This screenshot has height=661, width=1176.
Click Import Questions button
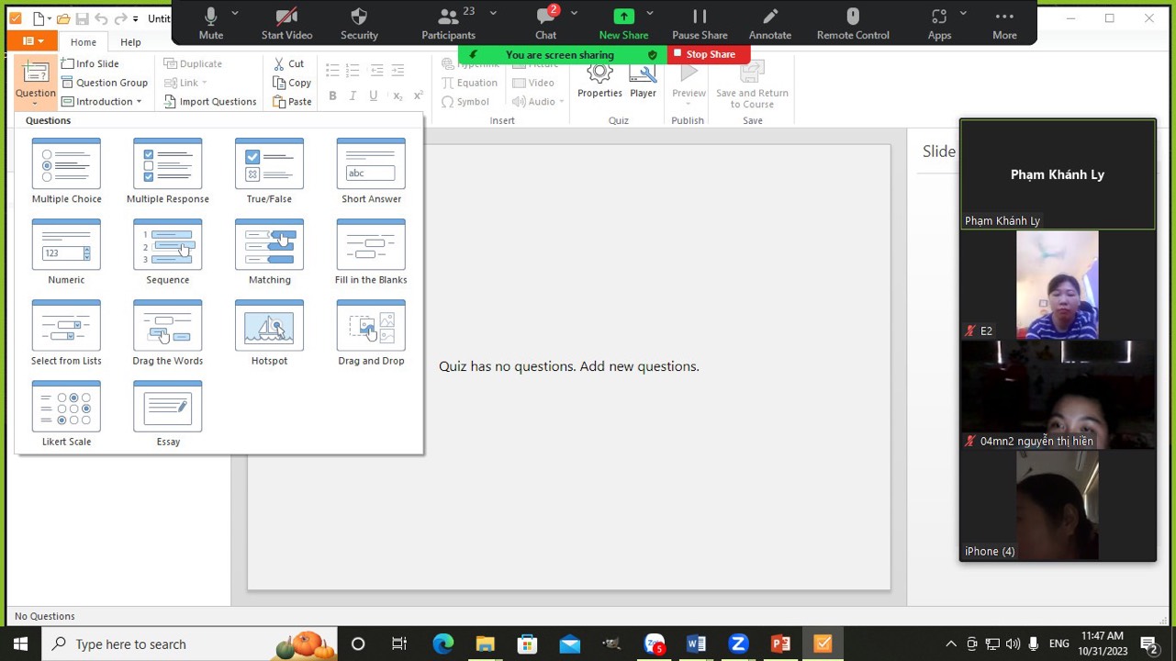tap(209, 102)
